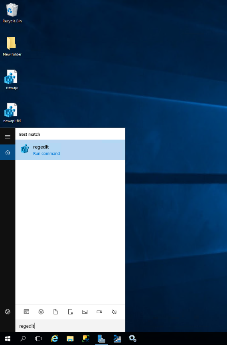Filter search results by Settings
Screen dimensions: 227x345
pyautogui.click(x=41, y=311)
